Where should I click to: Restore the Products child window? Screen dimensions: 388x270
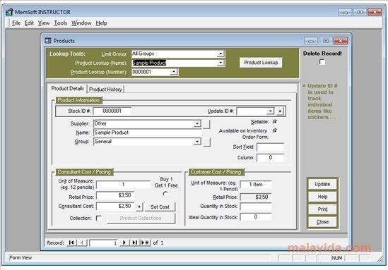pyautogui.click(x=326, y=41)
